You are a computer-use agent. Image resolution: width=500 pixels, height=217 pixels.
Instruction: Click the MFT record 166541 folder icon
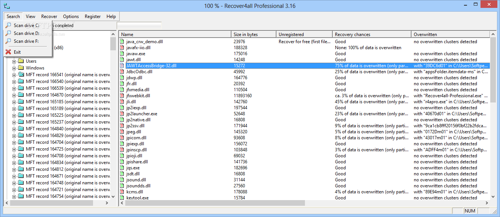pyautogui.click(x=21, y=75)
